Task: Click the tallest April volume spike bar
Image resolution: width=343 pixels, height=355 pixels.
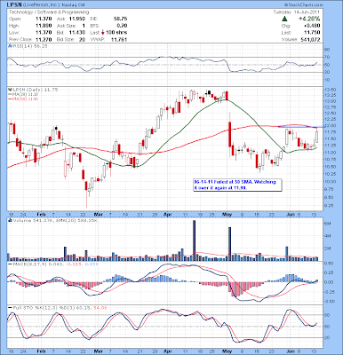Action: 195,241
